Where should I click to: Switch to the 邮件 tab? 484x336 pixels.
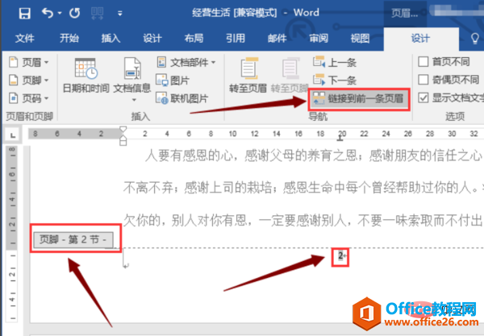pos(277,38)
